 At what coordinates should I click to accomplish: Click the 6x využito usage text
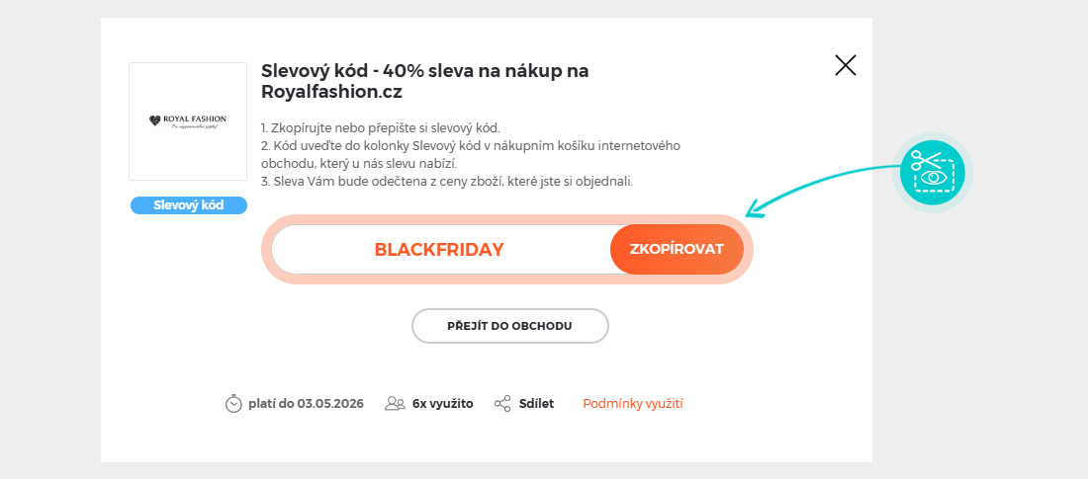pyautogui.click(x=442, y=403)
